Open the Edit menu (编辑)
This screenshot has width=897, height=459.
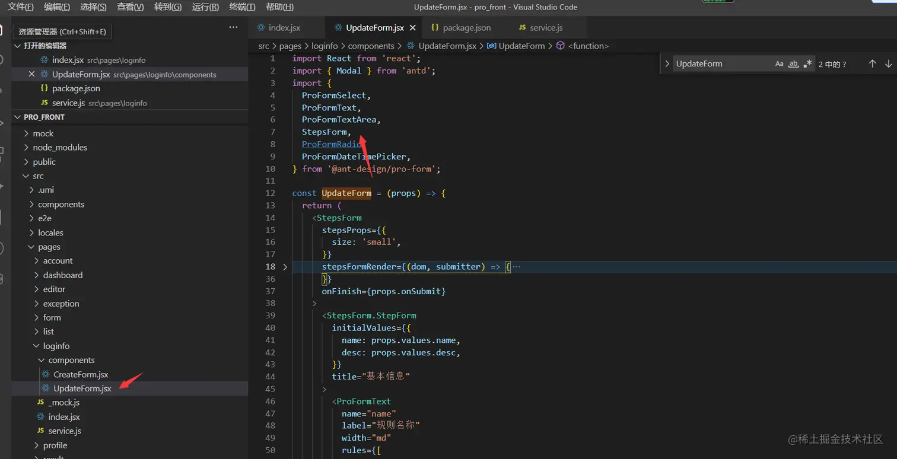[x=56, y=7]
